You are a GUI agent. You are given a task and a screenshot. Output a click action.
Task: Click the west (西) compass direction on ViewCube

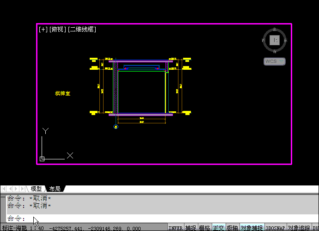pyautogui.click(x=264, y=41)
